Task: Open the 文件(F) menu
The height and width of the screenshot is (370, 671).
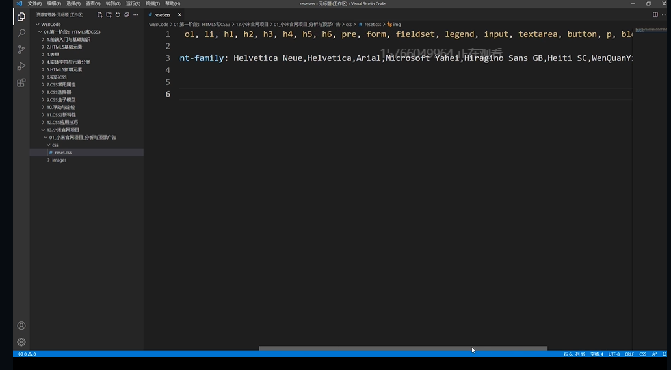Action: pyautogui.click(x=34, y=3)
